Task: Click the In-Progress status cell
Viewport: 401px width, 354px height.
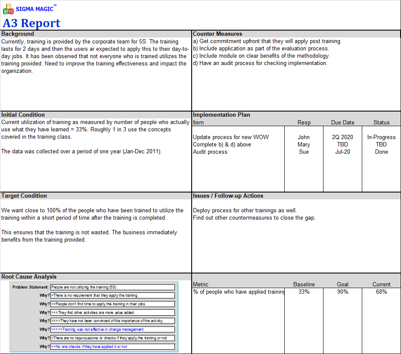Action: 381,137
